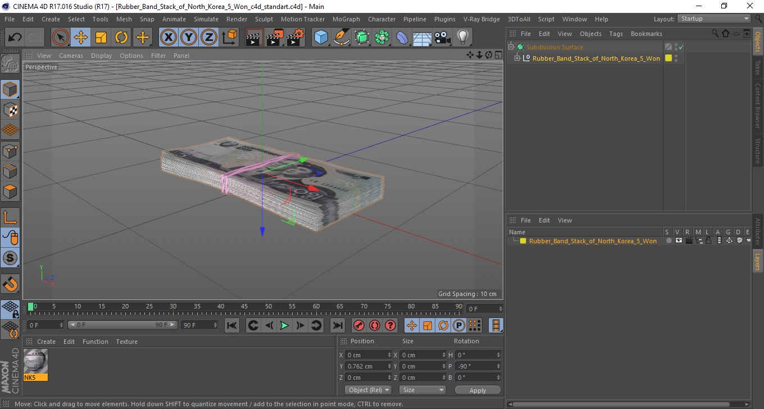Click the Coordinate System icon
764x409 pixels.
[229, 38]
